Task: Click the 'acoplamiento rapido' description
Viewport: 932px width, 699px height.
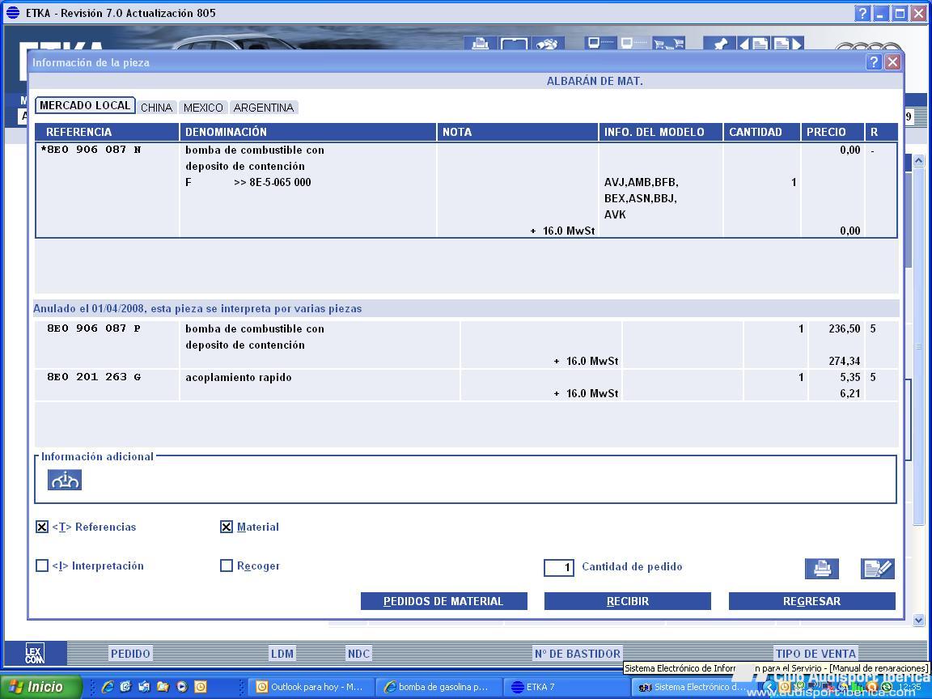Action: coord(239,378)
